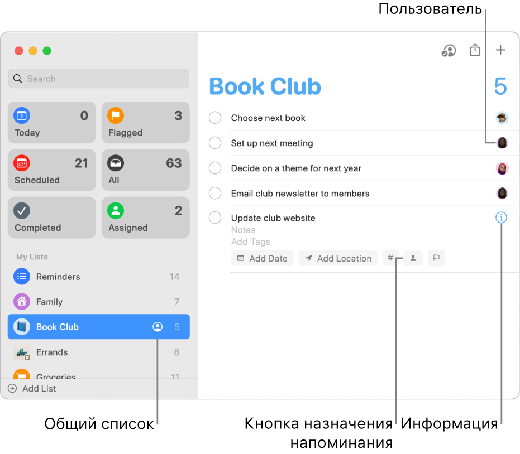Open the Assigned smart list

146,218
